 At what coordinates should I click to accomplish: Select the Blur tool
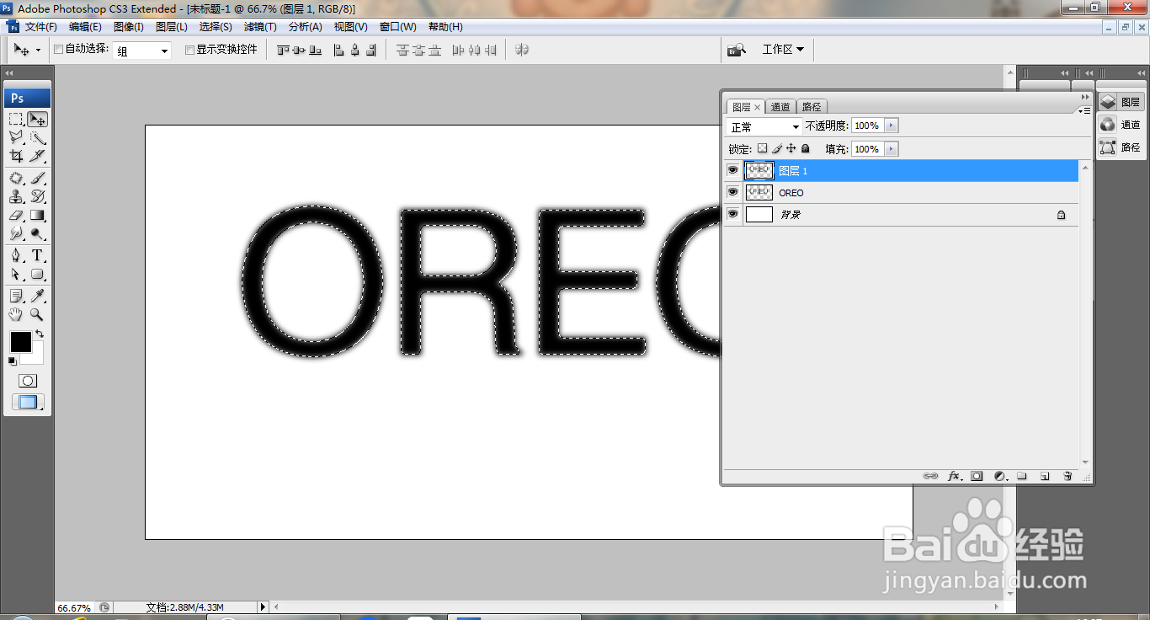[16, 234]
